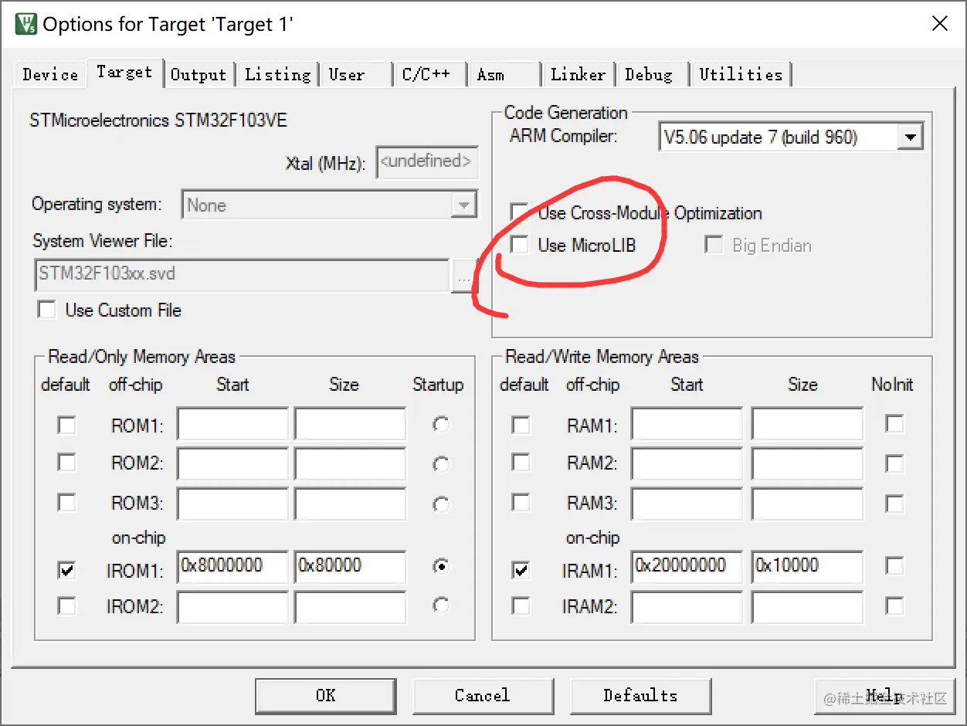Click the ROM2 Size field
967x726 pixels.
(350, 463)
